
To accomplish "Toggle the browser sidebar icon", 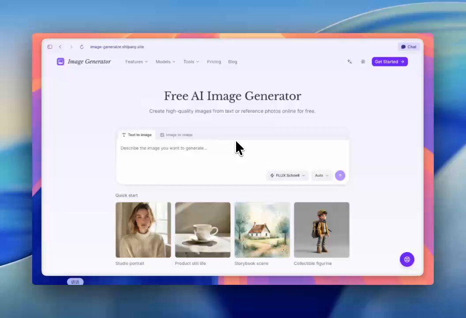I will click(49, 47).
